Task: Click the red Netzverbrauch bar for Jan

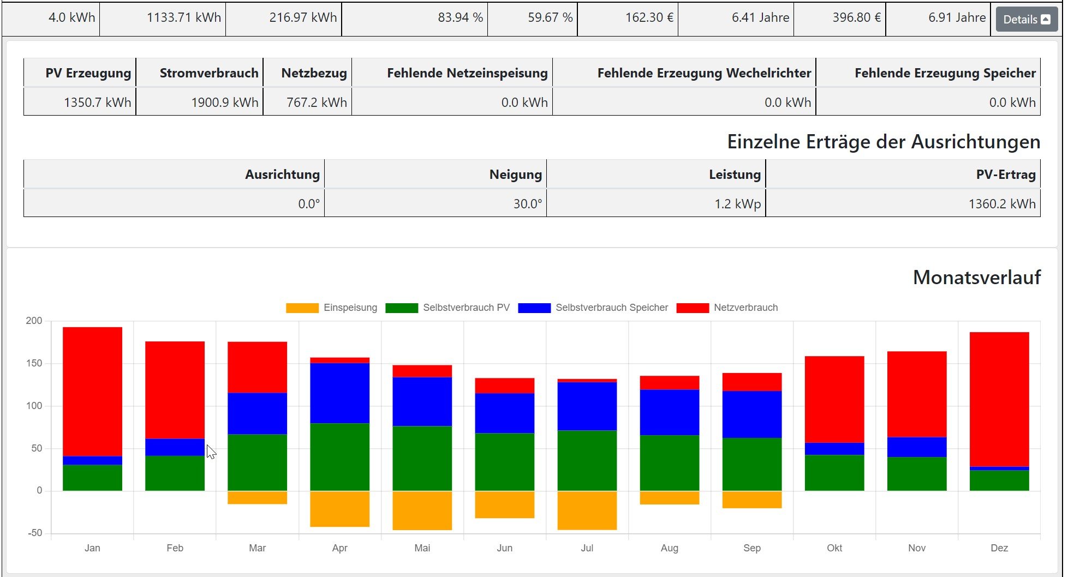Action: [92, 392]
